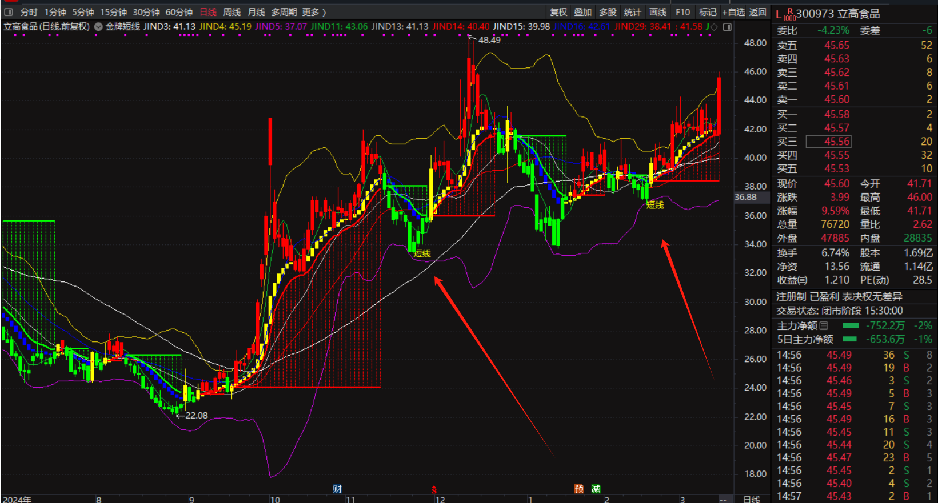Click the diamond indicator settings icon

pyautogui.click(x=714, y=27)
